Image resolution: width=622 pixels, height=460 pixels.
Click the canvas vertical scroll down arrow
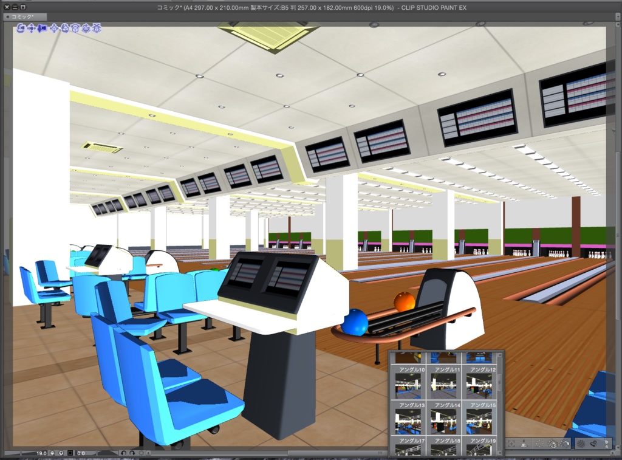[617, 447]
